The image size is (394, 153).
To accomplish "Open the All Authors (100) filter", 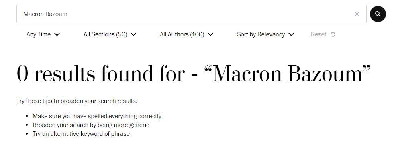I will [186, 34].
